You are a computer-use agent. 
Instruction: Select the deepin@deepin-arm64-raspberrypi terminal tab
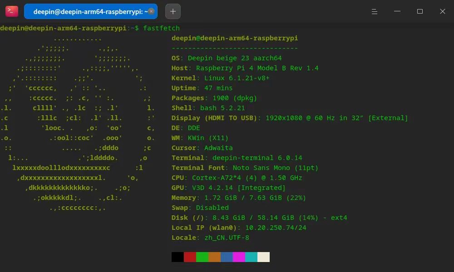coord(91,12)
